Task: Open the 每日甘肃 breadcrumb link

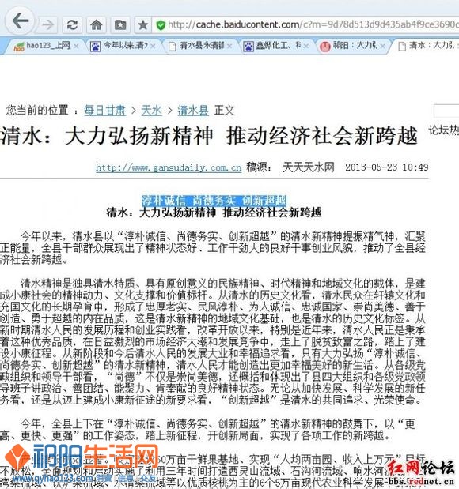Action: tap(104, 111)
